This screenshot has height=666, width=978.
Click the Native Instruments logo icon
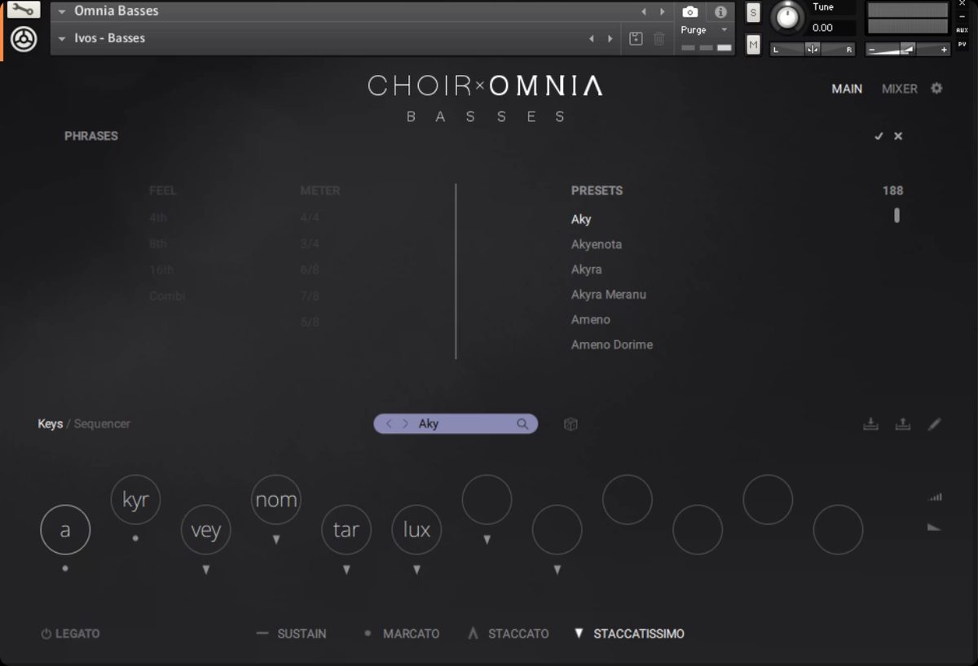click(x=24, y=38)
